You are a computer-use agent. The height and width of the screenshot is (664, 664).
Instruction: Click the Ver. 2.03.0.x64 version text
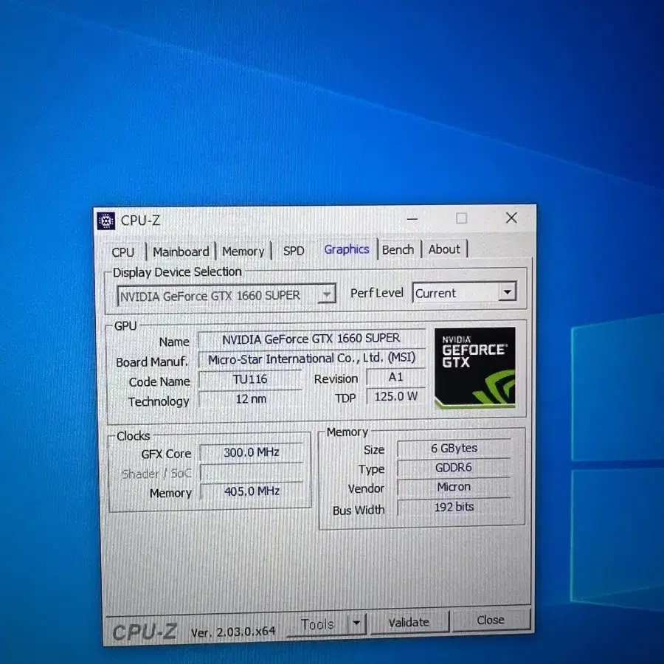coord(233,632)
